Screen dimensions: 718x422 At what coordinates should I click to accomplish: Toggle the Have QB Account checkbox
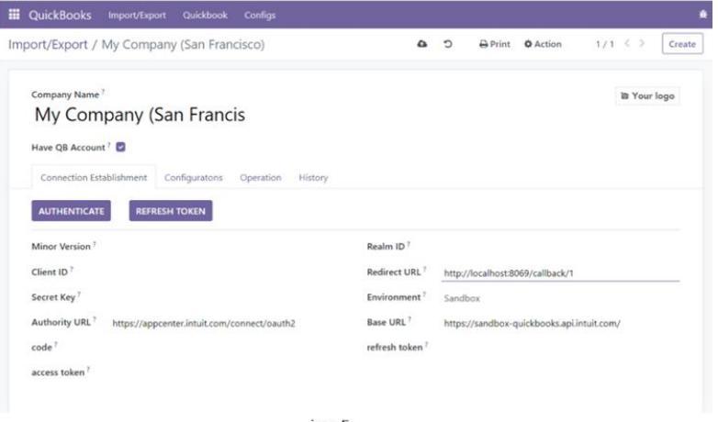click(x=121, y=147)
